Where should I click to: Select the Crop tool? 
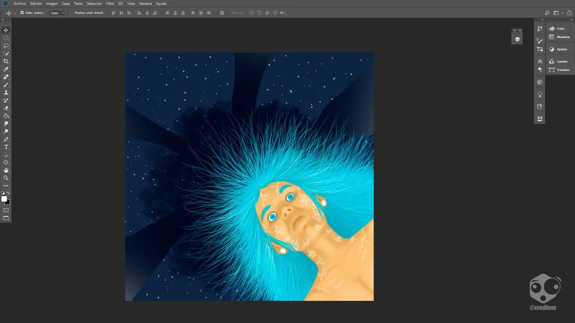tap(6, 61)
